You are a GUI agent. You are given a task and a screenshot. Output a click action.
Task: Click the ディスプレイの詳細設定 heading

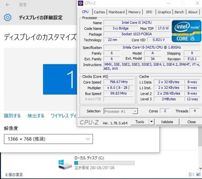click(41, 17)
